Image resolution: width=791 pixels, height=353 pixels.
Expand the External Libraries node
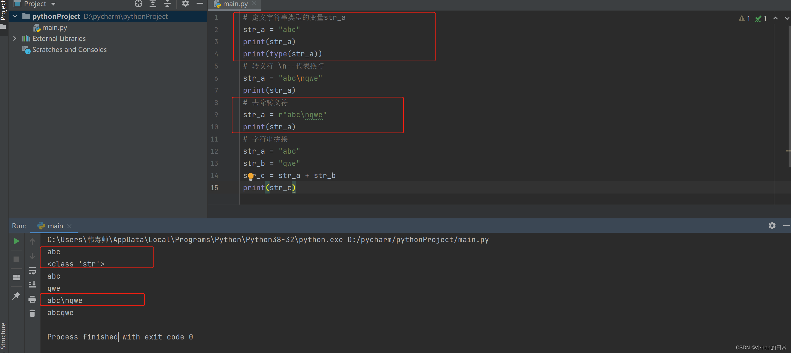[15, 38]
